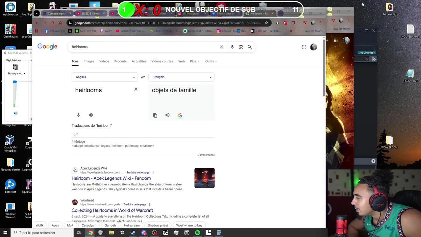Copy the translation 'objets de famille'
The height and width of the screenshot is (237, 421).
[x=155, y=116]
